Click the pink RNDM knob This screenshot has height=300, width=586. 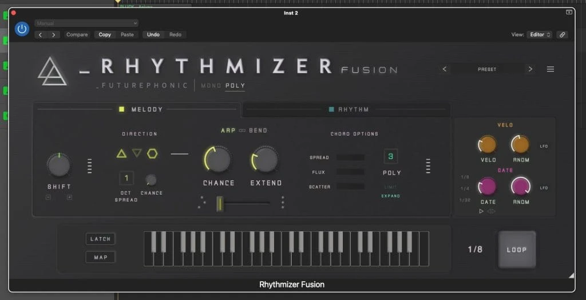[521, 186]
